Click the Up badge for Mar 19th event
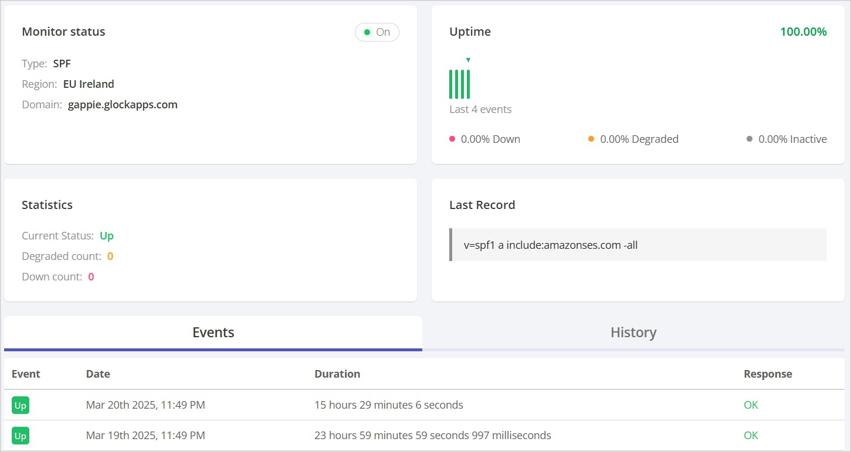The image size is (851, 452). 21,436
